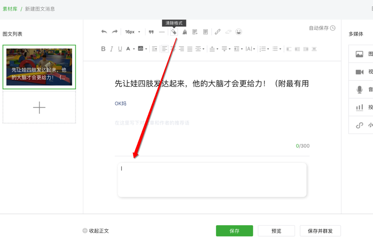Screen dimensions: 373x248
Task: Toggle bold text formatting
Action: click(x=103, y=49)
